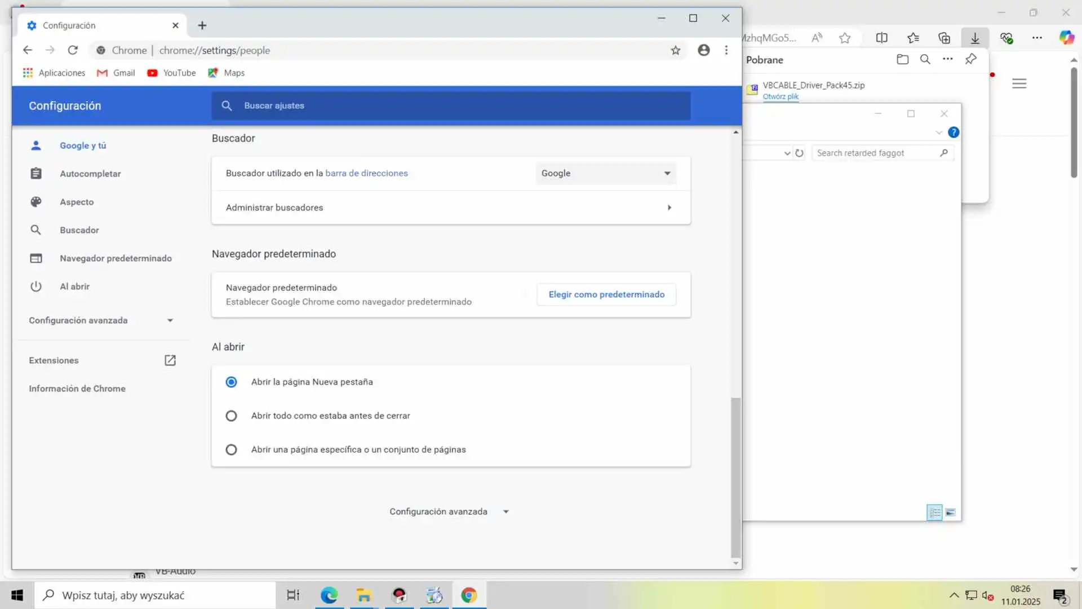The width and height of the screenshot is (1082, 609).
Task: Click the Aspecto palette icon in sidebar
Action: click(x=36, y=202)
